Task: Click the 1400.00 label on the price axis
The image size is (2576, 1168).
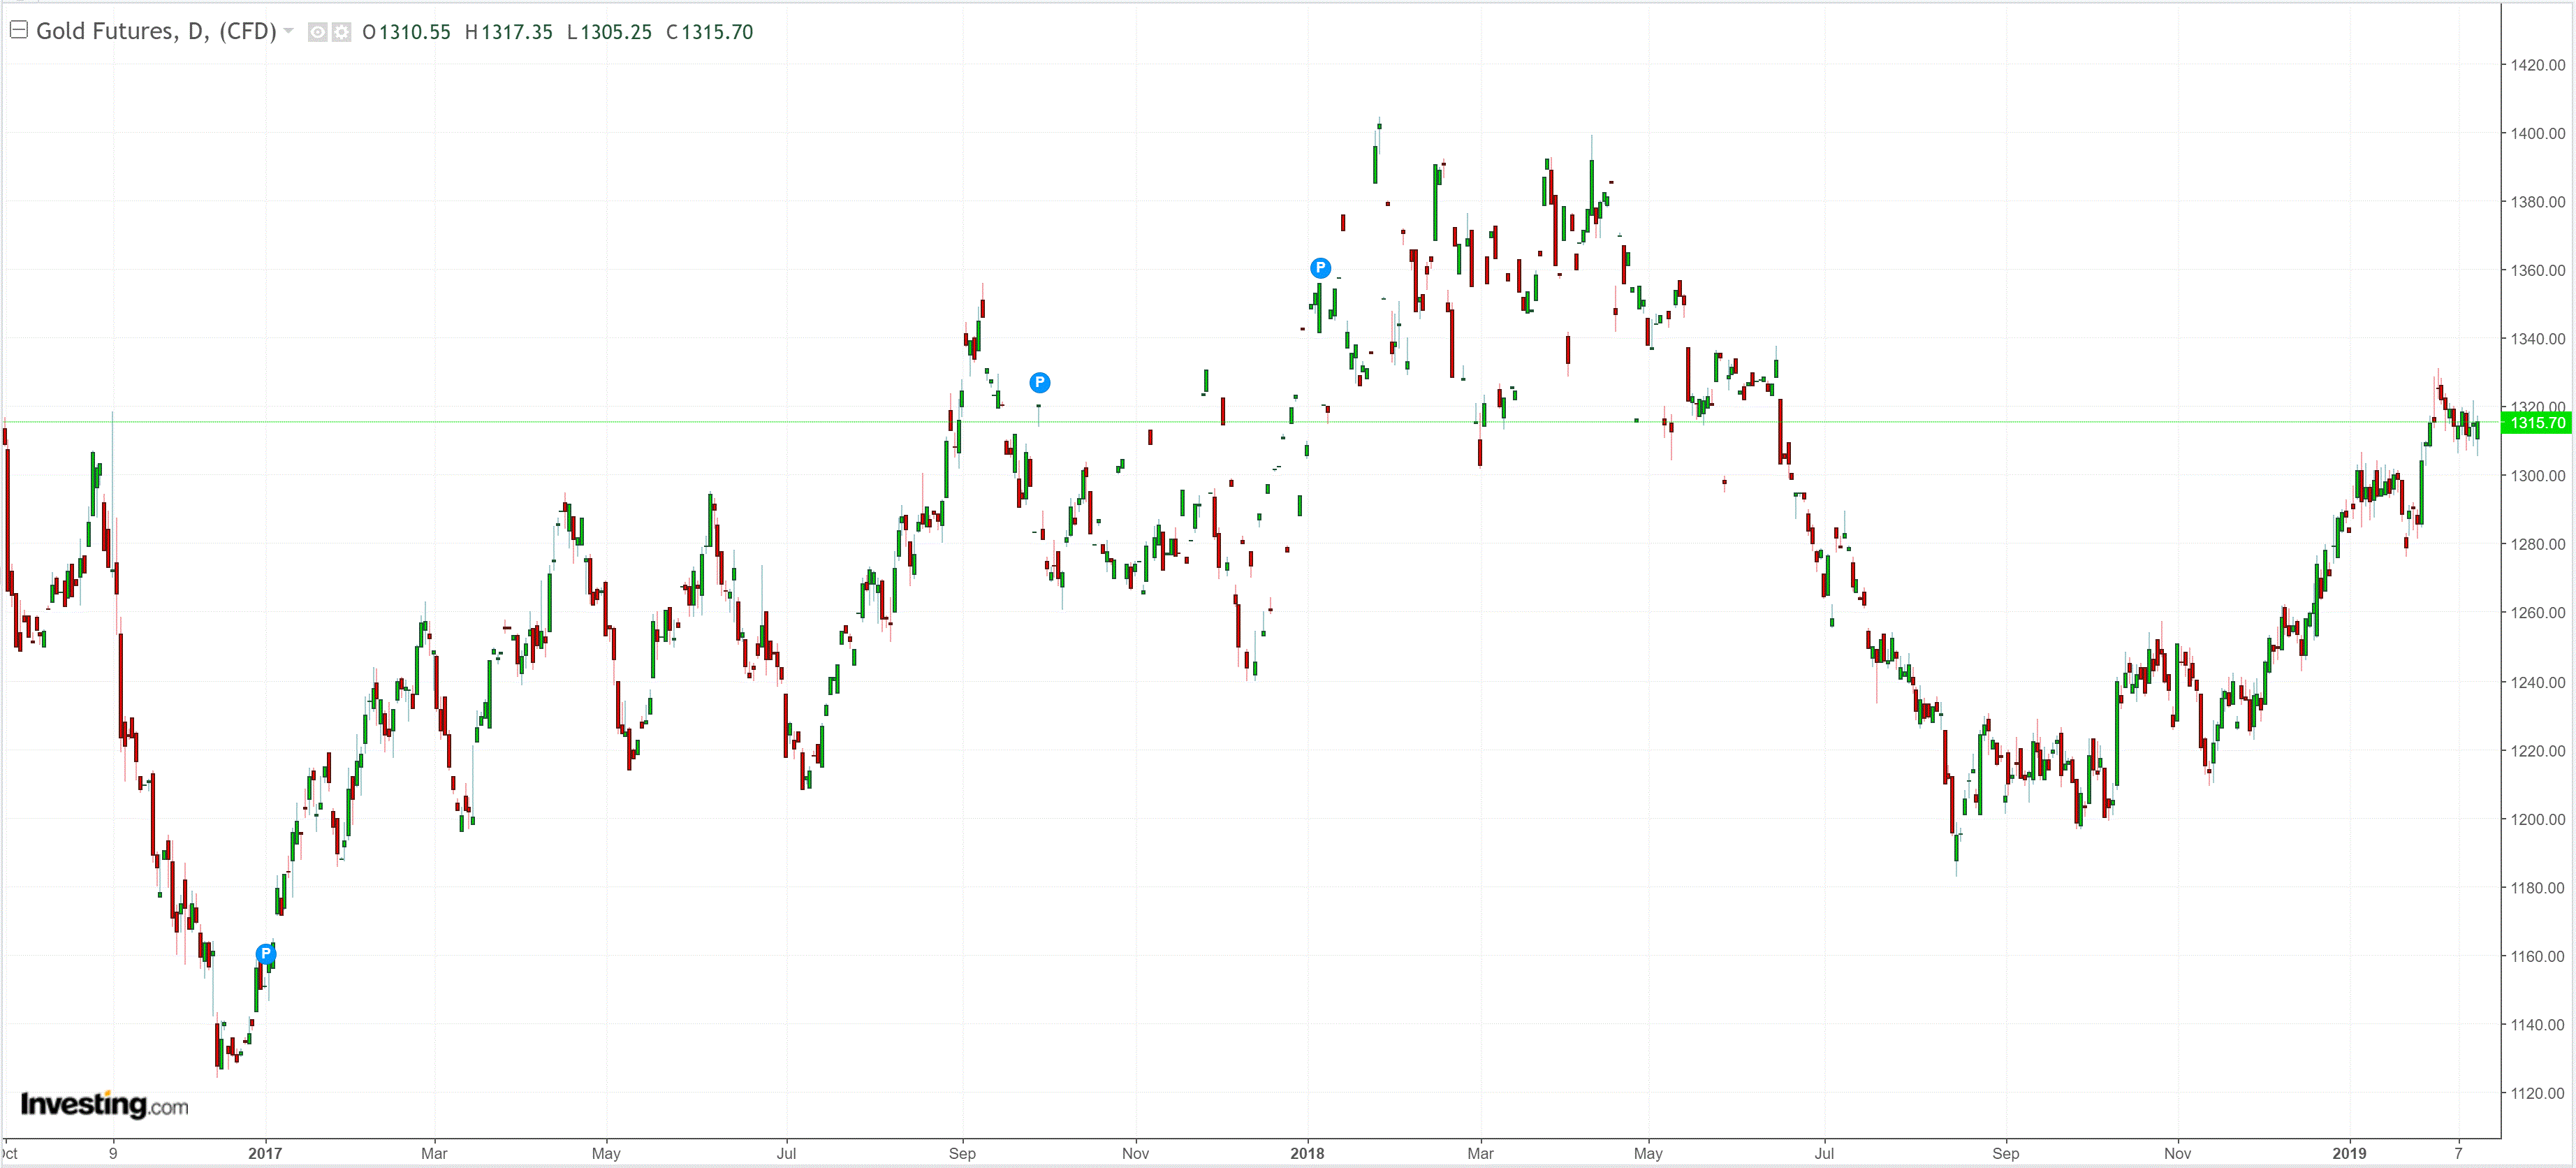Action: pos(2537,133)
